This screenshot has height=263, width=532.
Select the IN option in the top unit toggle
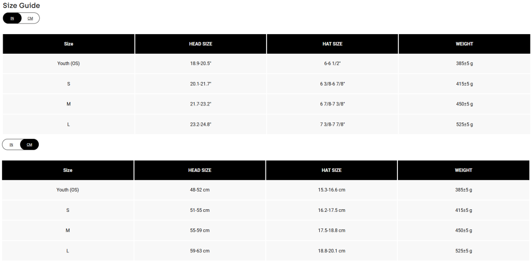click(x=12, y=18)
